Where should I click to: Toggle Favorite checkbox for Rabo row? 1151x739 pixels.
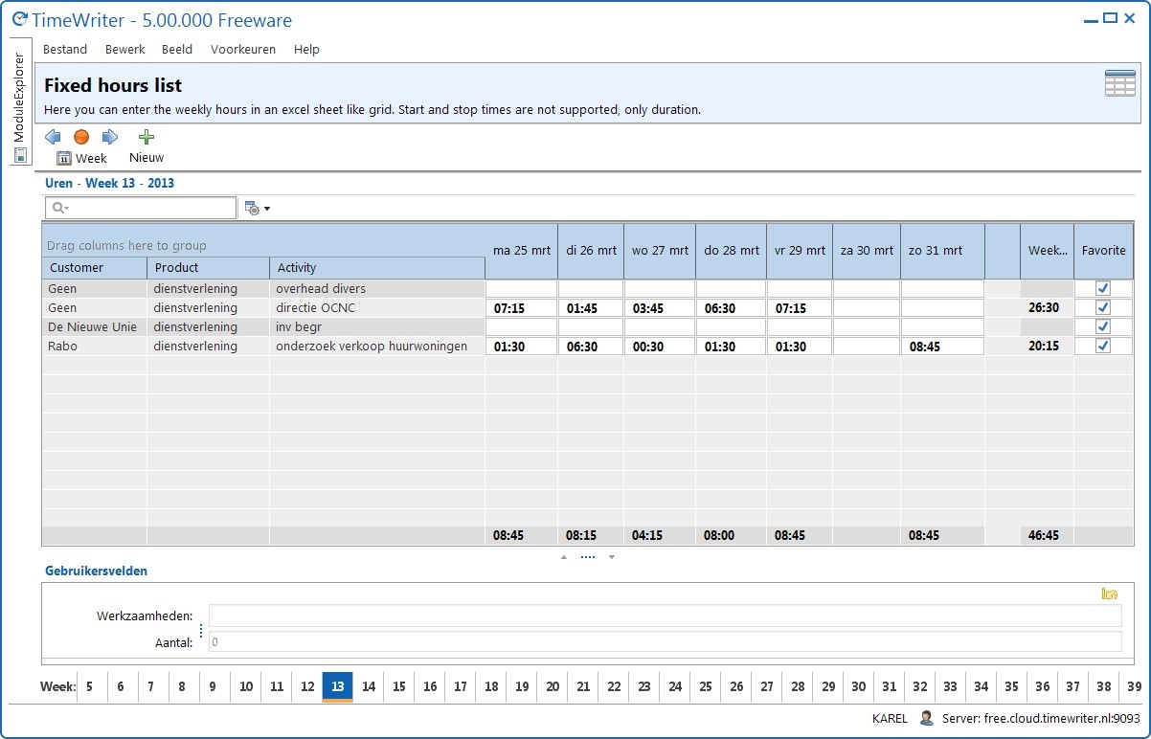1102,346
